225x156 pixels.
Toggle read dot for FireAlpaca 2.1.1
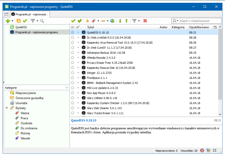pyautogui.click(x=78, y=78)
